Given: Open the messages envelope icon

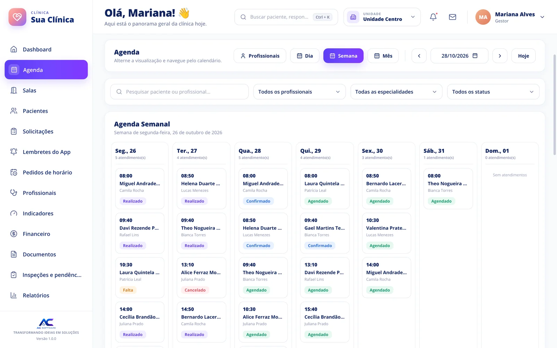Looking at the screenshot, I should click(x=453, y=17).
